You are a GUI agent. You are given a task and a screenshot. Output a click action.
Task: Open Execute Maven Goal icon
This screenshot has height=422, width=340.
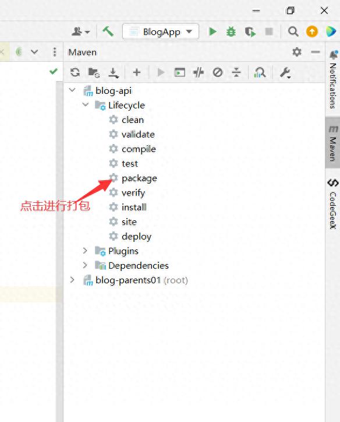pos(179,72)
